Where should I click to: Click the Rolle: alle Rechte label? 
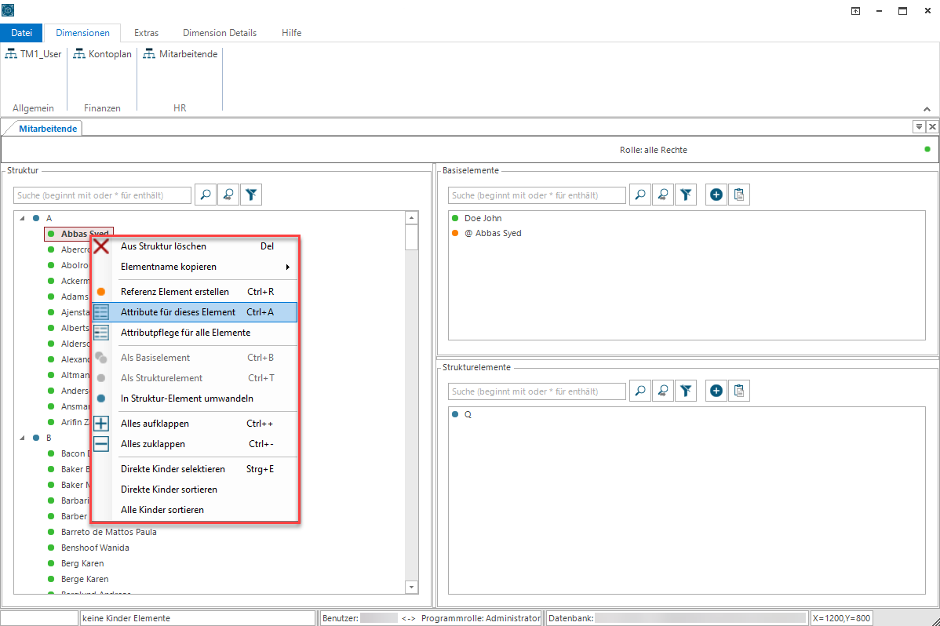[x=654, y=150]
